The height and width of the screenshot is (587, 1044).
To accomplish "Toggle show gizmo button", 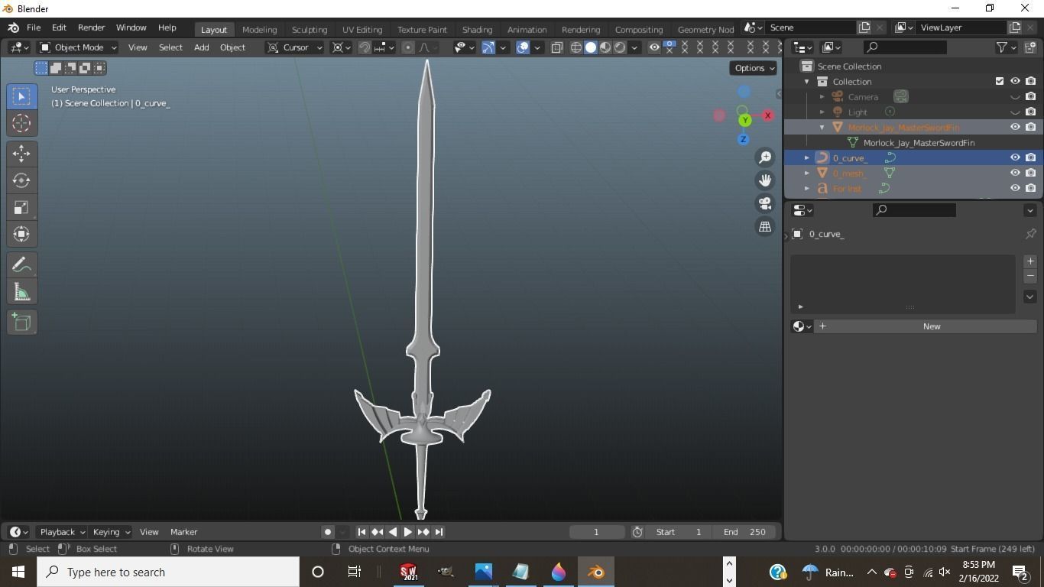I will (x=488, y=47).
